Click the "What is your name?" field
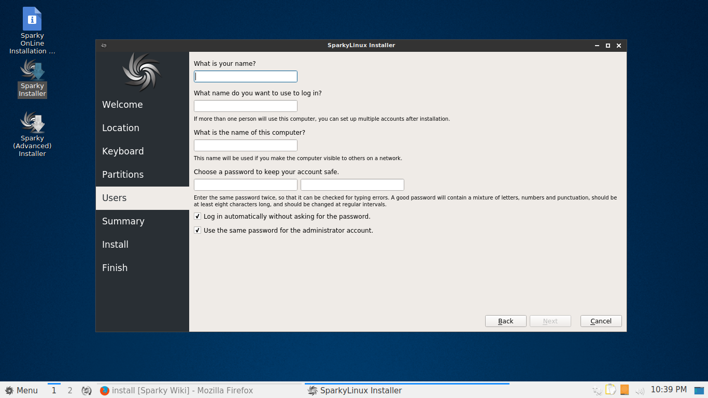Viewport: 708px width, 398px height. pyautogui.click(x=246, y=77)
